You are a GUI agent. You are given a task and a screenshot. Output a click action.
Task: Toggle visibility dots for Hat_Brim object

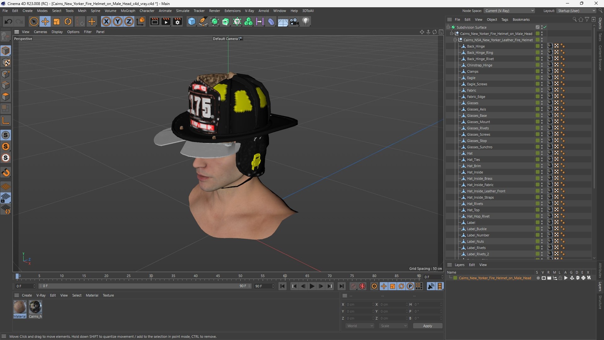542,166
